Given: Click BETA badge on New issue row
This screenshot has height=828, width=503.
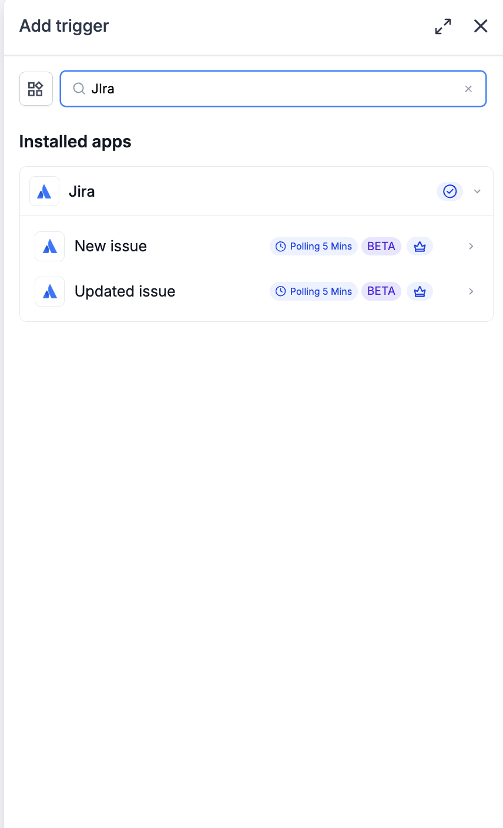Looking at the screenshot, I should tap(381, 246).
